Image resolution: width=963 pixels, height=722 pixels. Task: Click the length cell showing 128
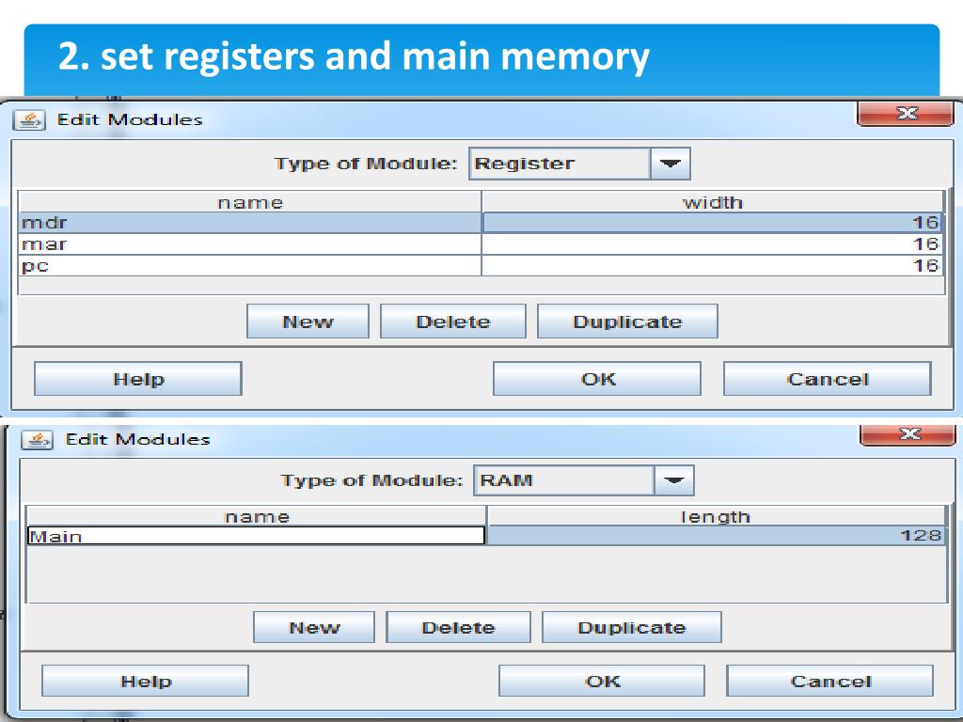716,536
